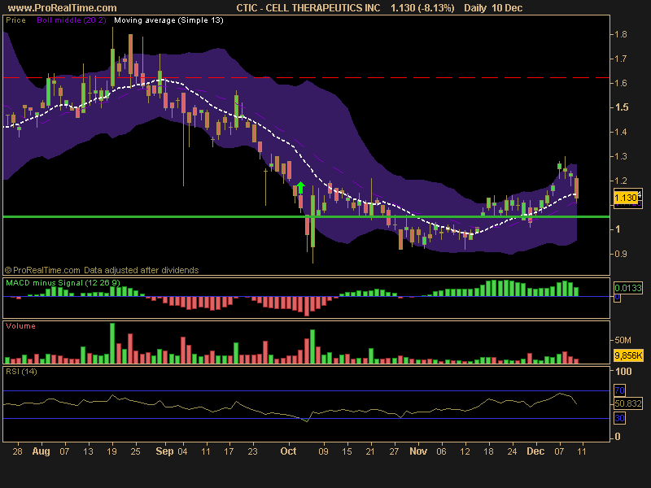Click the 1.2 price axis label
This screenshot has height=488, width=651.
click(621, 181)
